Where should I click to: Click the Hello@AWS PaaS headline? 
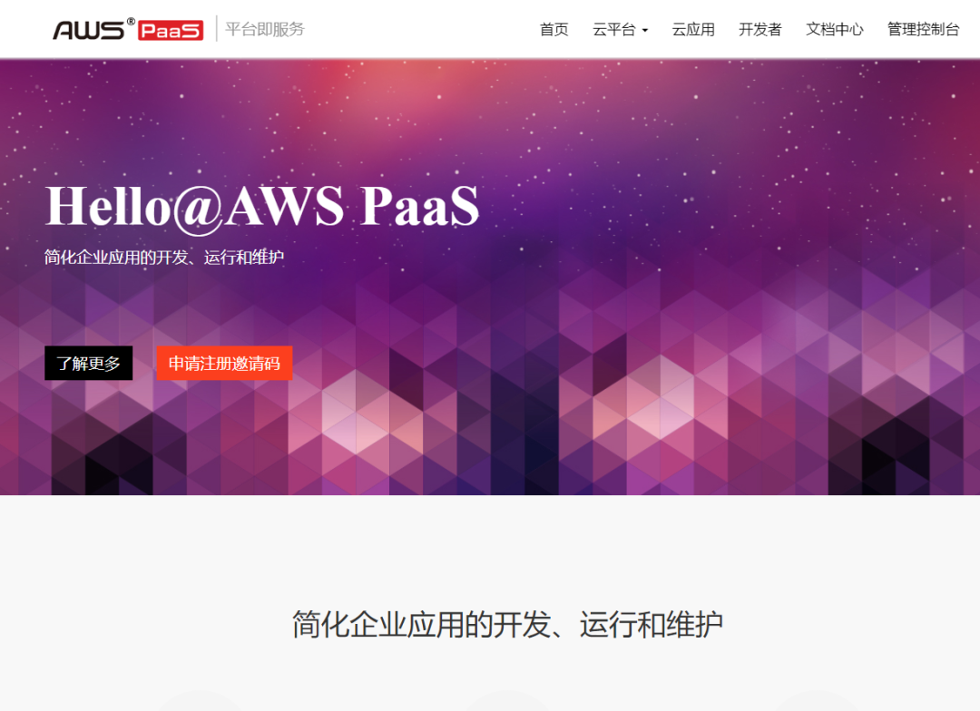point(262,206)
